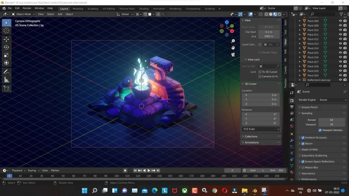Open Keying popover in timeline
Image resolution: width=349 pixels, height=196 pixels.
pos(33,170)
